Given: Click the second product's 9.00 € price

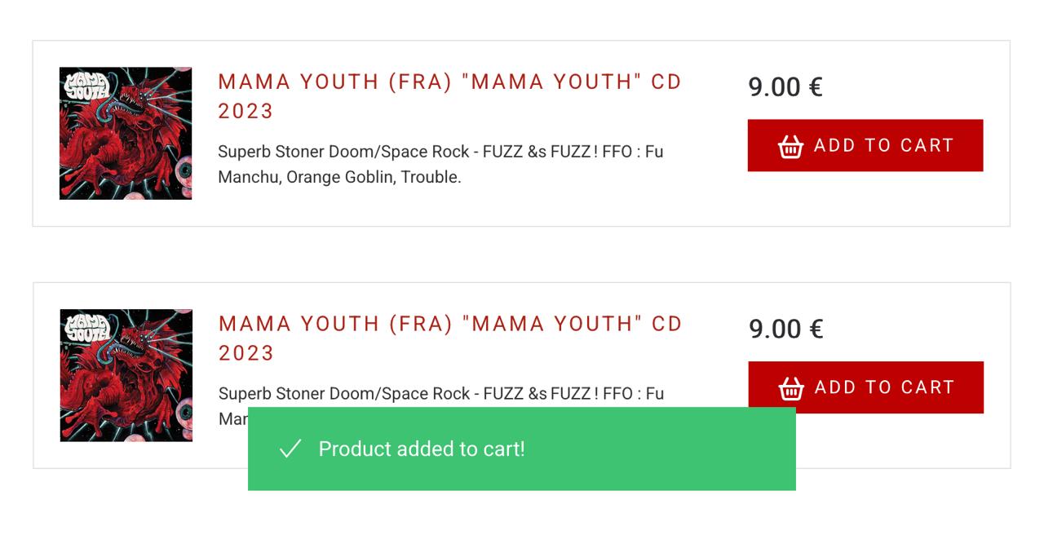Looking at the screenshot, I should click(x=786, y=329).
